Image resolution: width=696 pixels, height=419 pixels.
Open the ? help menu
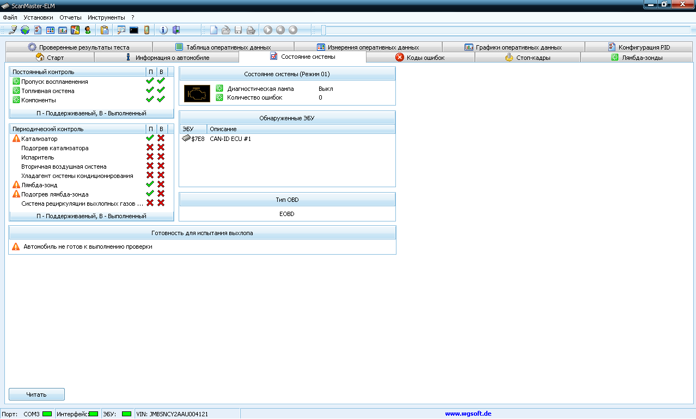(x=132, y=17)
